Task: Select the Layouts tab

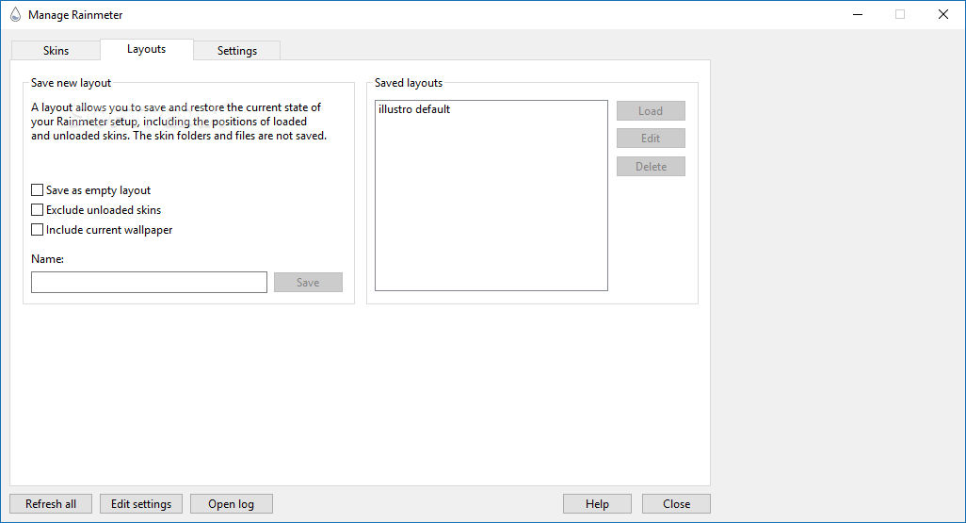Action: coord(147,49)
